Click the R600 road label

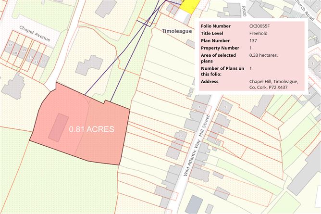244,11
